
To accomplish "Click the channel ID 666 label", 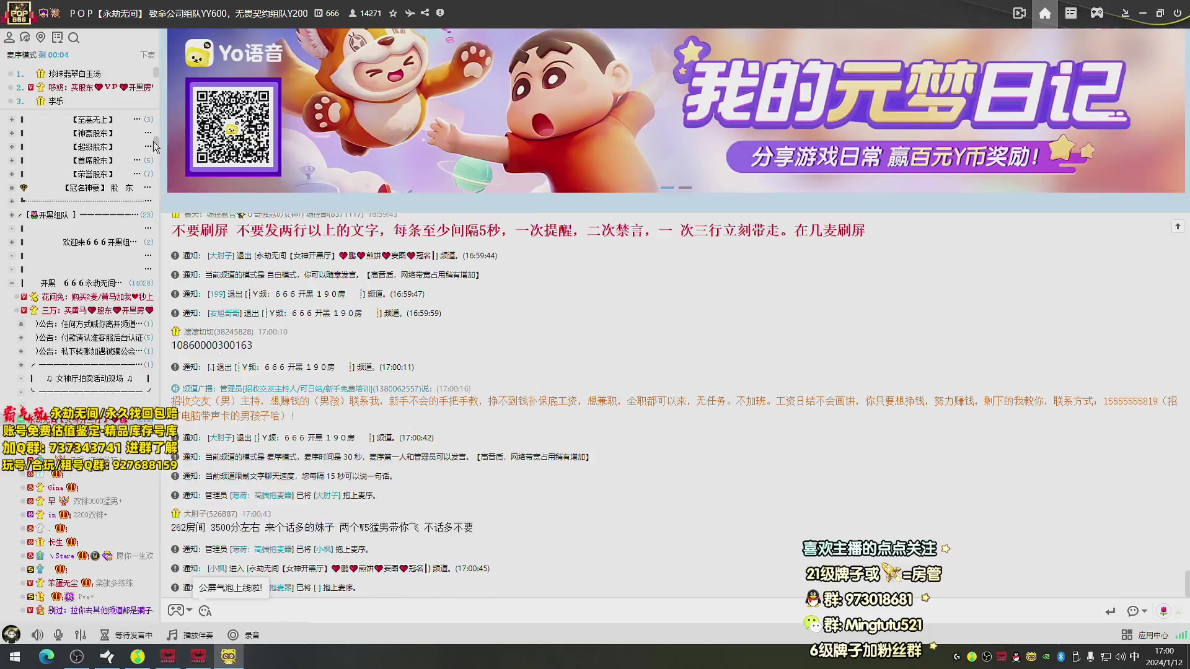I will pyautogui.click(x=327, y=13).
